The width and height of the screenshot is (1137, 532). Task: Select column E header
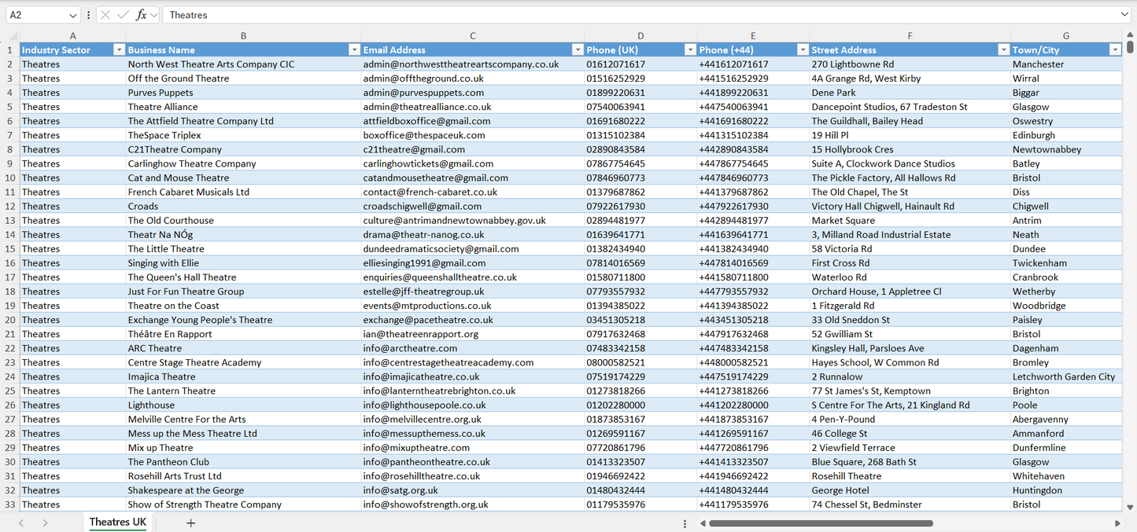[x=753, y=35]
